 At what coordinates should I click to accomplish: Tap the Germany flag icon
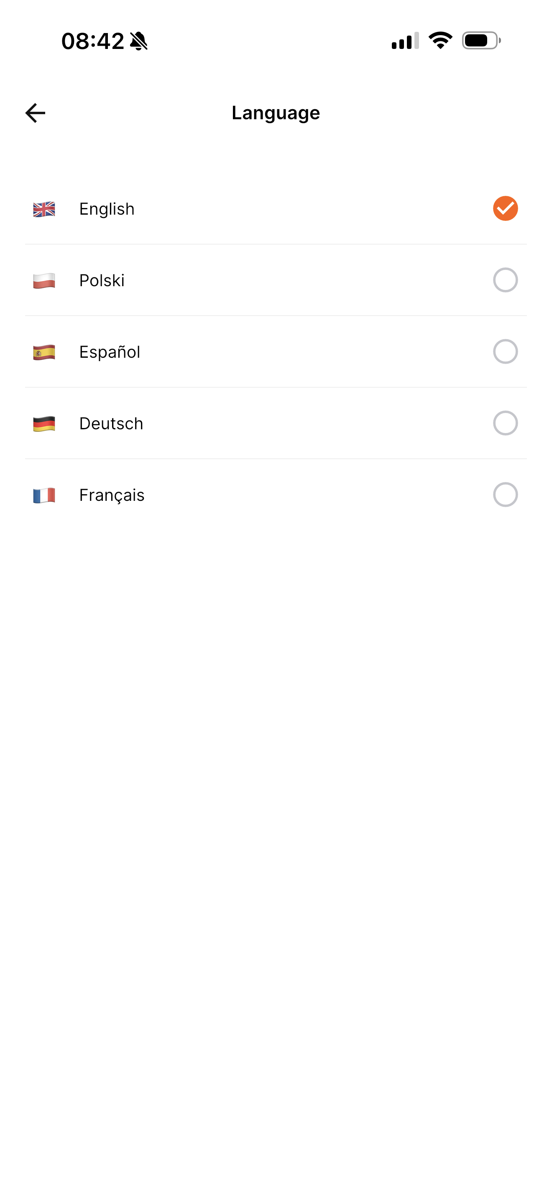pyautogui.click(x=44, y=423)
